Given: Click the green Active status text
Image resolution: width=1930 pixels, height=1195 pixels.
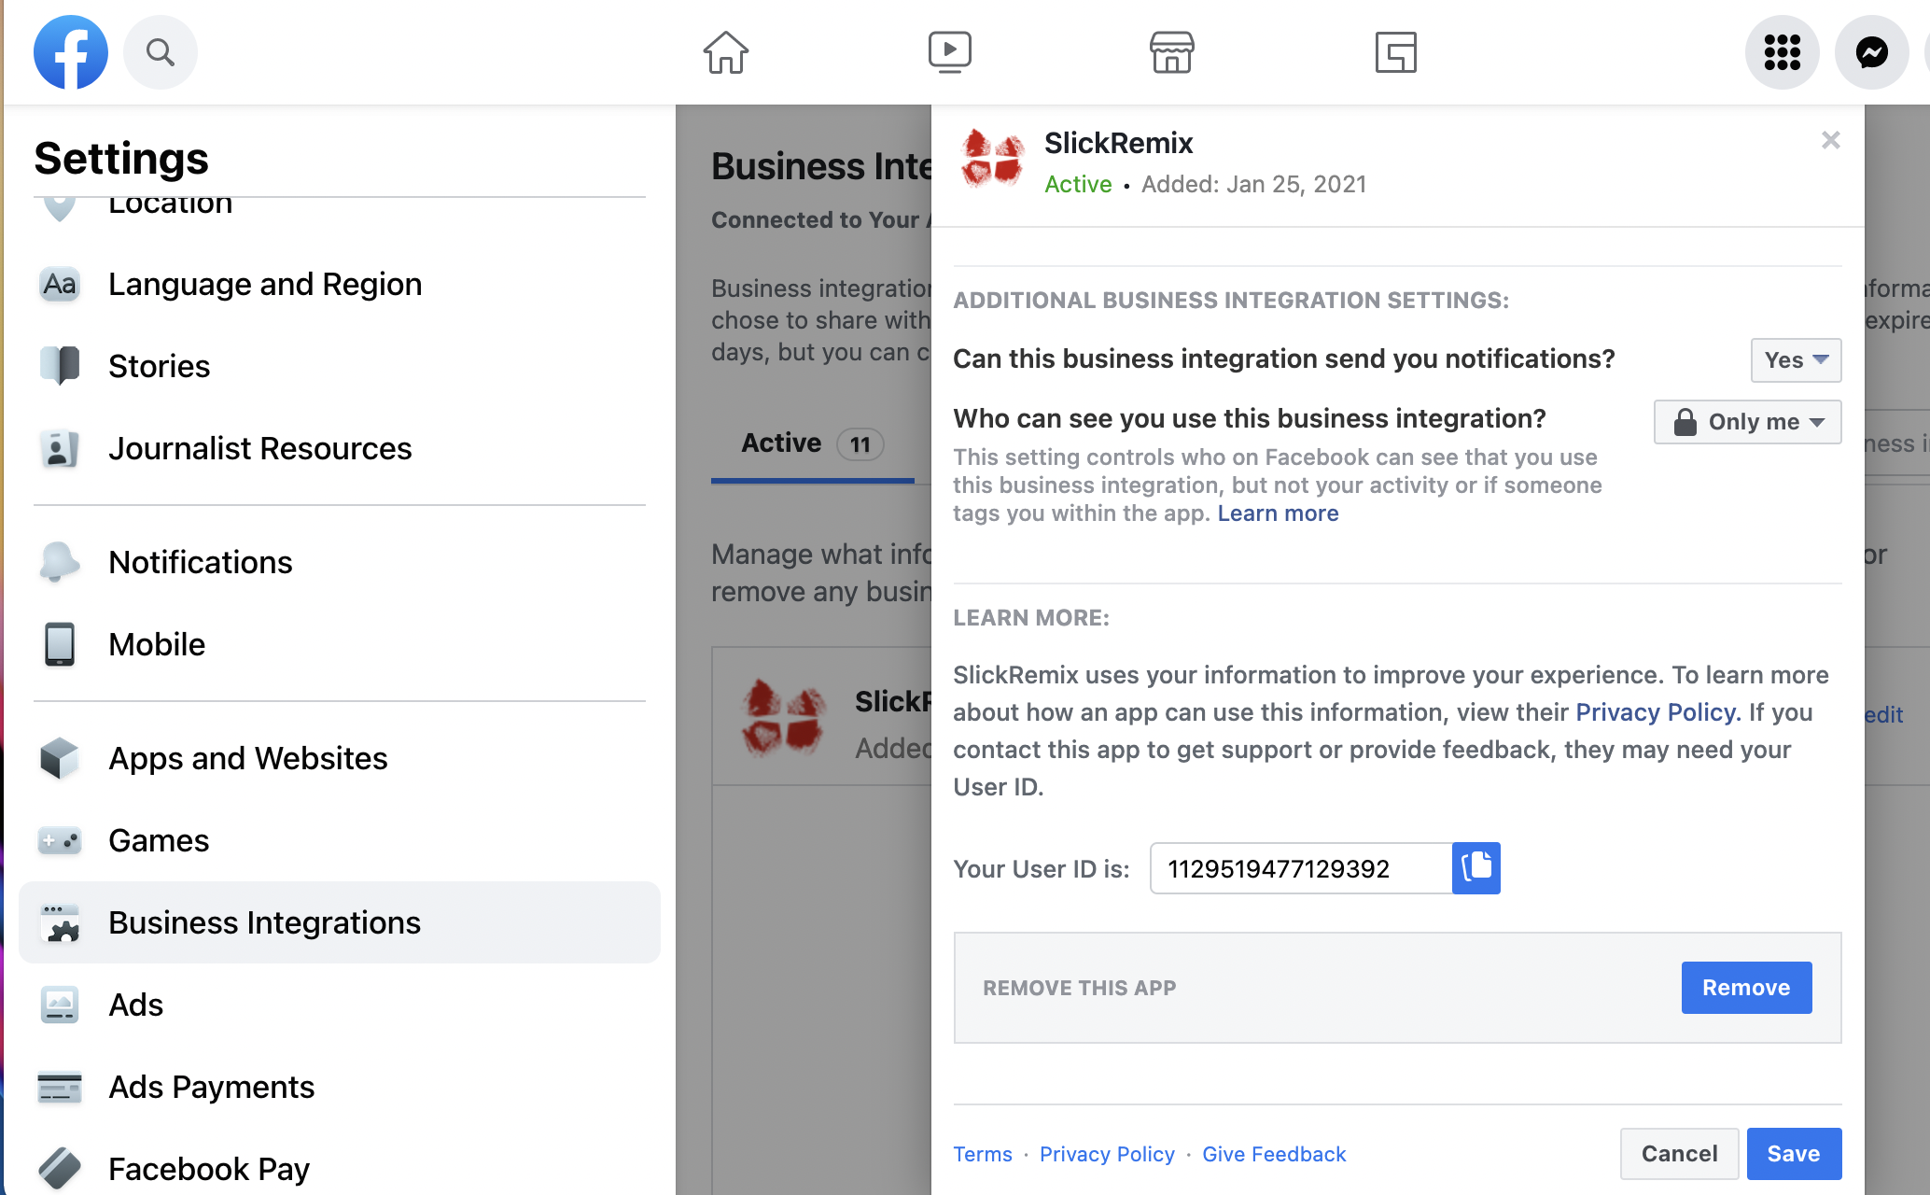Looking at the screenshot, I should (x=1078, y=184).
